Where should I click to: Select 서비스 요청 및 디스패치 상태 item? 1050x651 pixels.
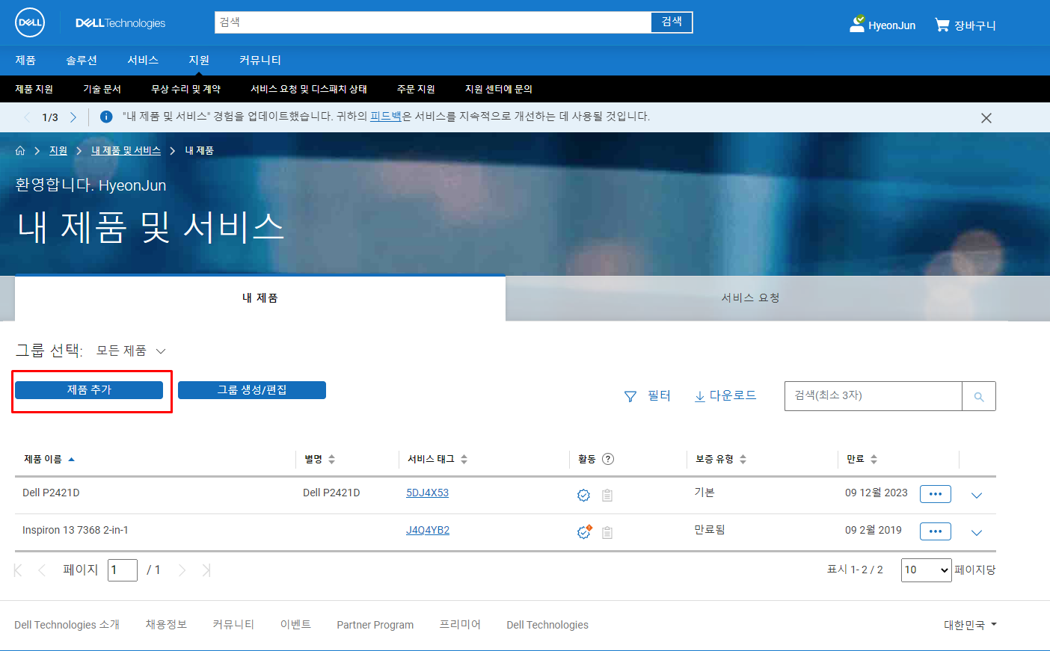[x=309, y=89]
